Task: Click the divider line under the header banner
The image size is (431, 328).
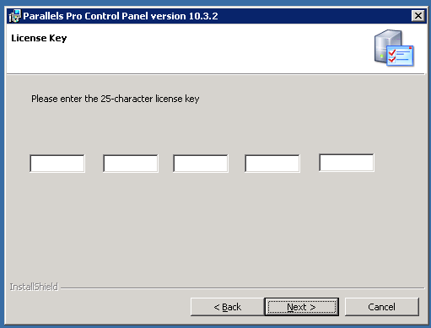Action: 215,74
